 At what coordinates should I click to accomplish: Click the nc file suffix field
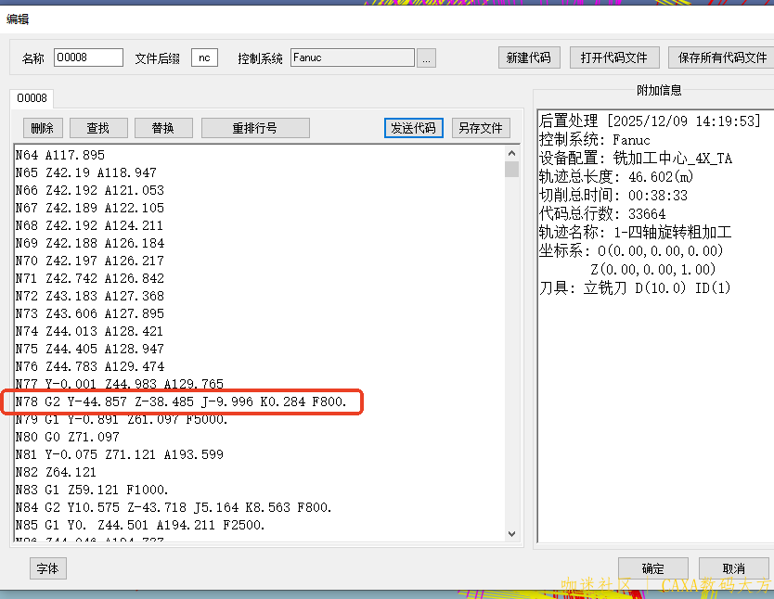(205, 57)
